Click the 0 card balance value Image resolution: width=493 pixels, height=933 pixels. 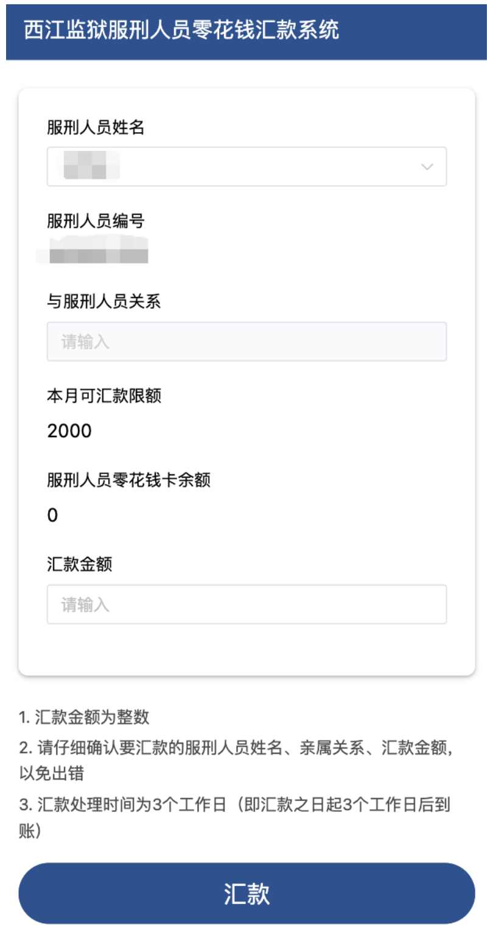click(x=53, y=515)
